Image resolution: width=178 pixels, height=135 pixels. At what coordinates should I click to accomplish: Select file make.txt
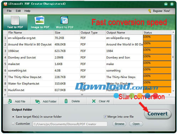(14, 64)
